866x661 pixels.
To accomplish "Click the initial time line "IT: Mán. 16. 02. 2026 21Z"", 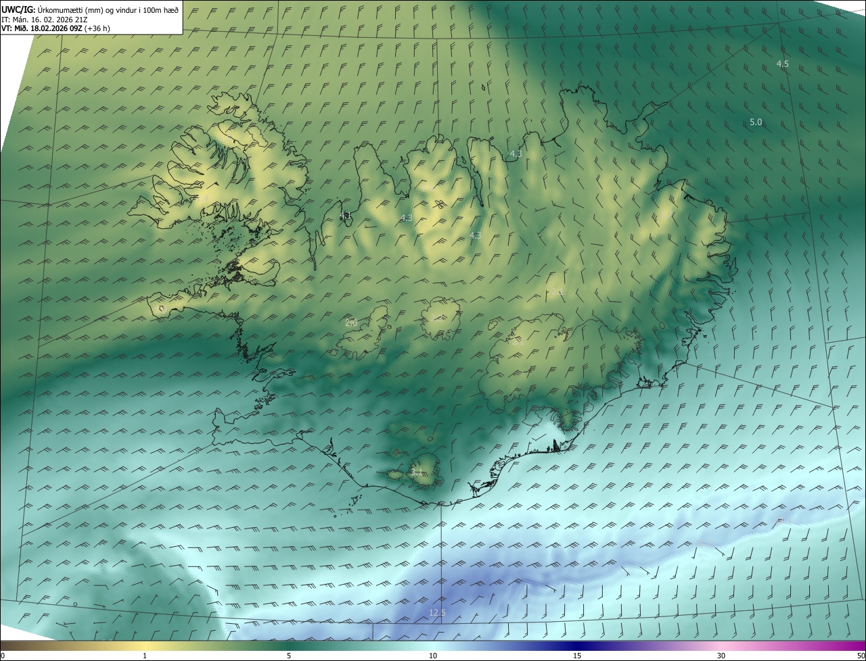I will point(45,19).
